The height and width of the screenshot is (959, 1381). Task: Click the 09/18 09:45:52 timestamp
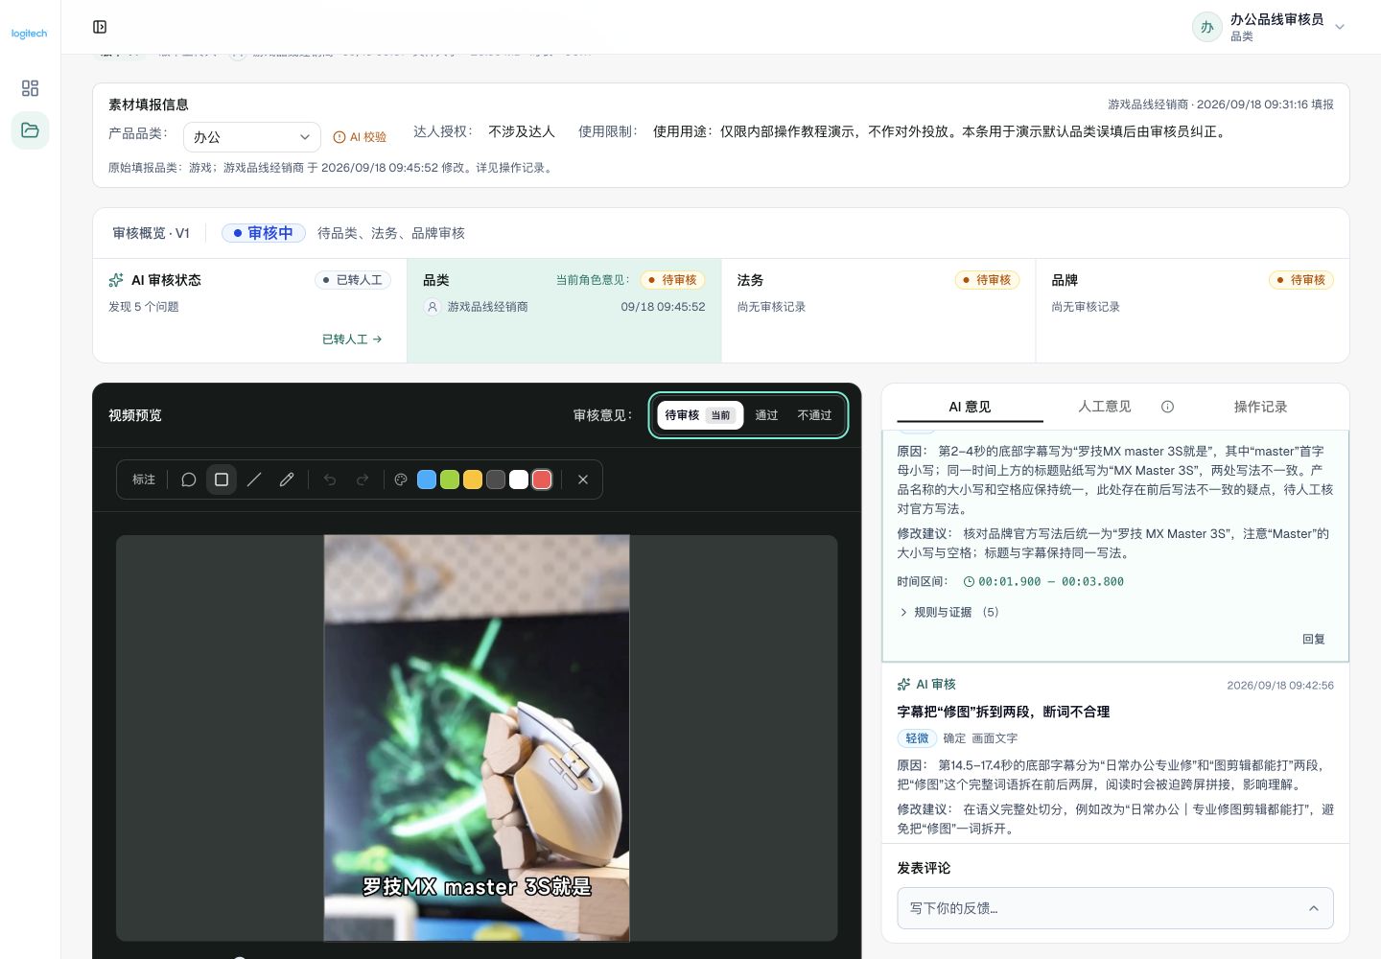tap(663, 307)
